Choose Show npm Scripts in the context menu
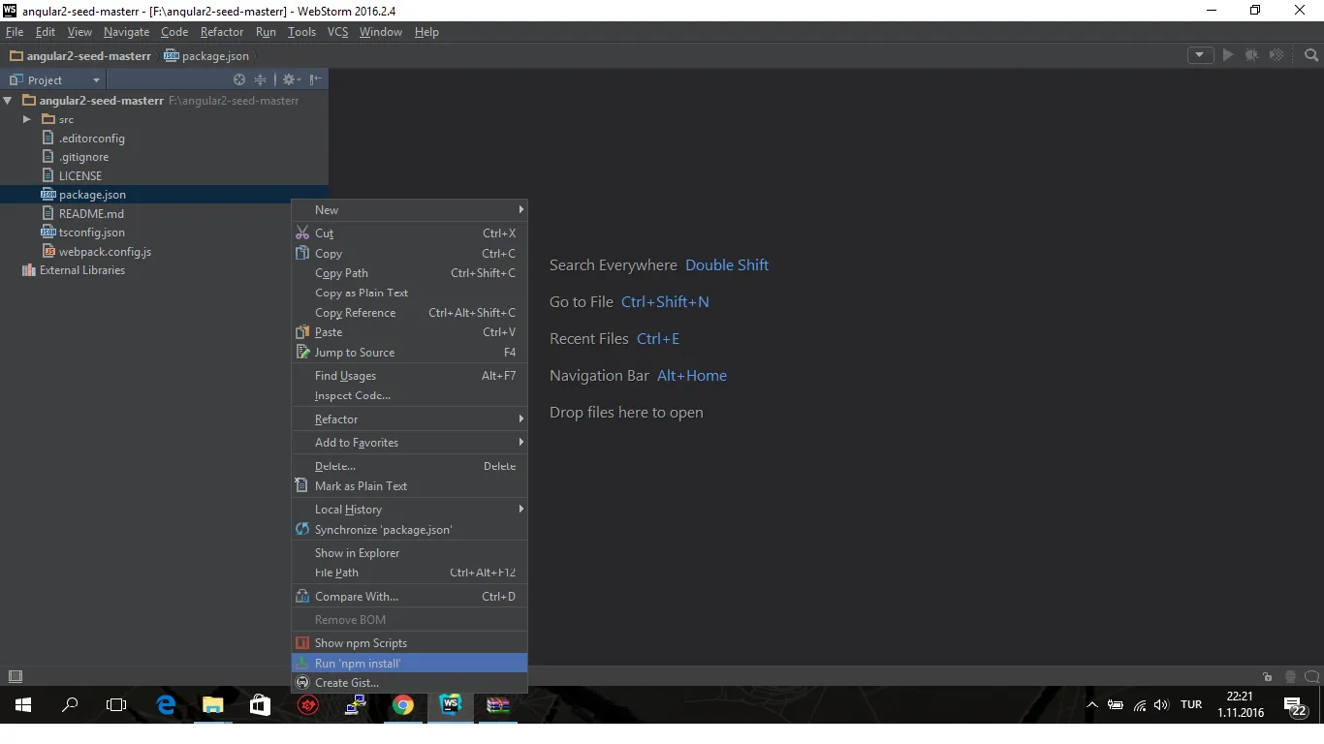Image resolution: width=1324 pixels, height=744 pixels. (361, 643)
